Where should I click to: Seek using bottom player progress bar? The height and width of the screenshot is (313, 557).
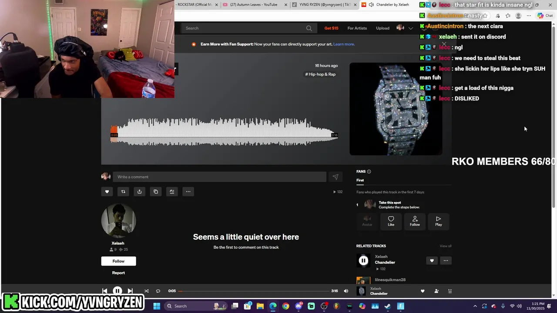click(254, 291)
